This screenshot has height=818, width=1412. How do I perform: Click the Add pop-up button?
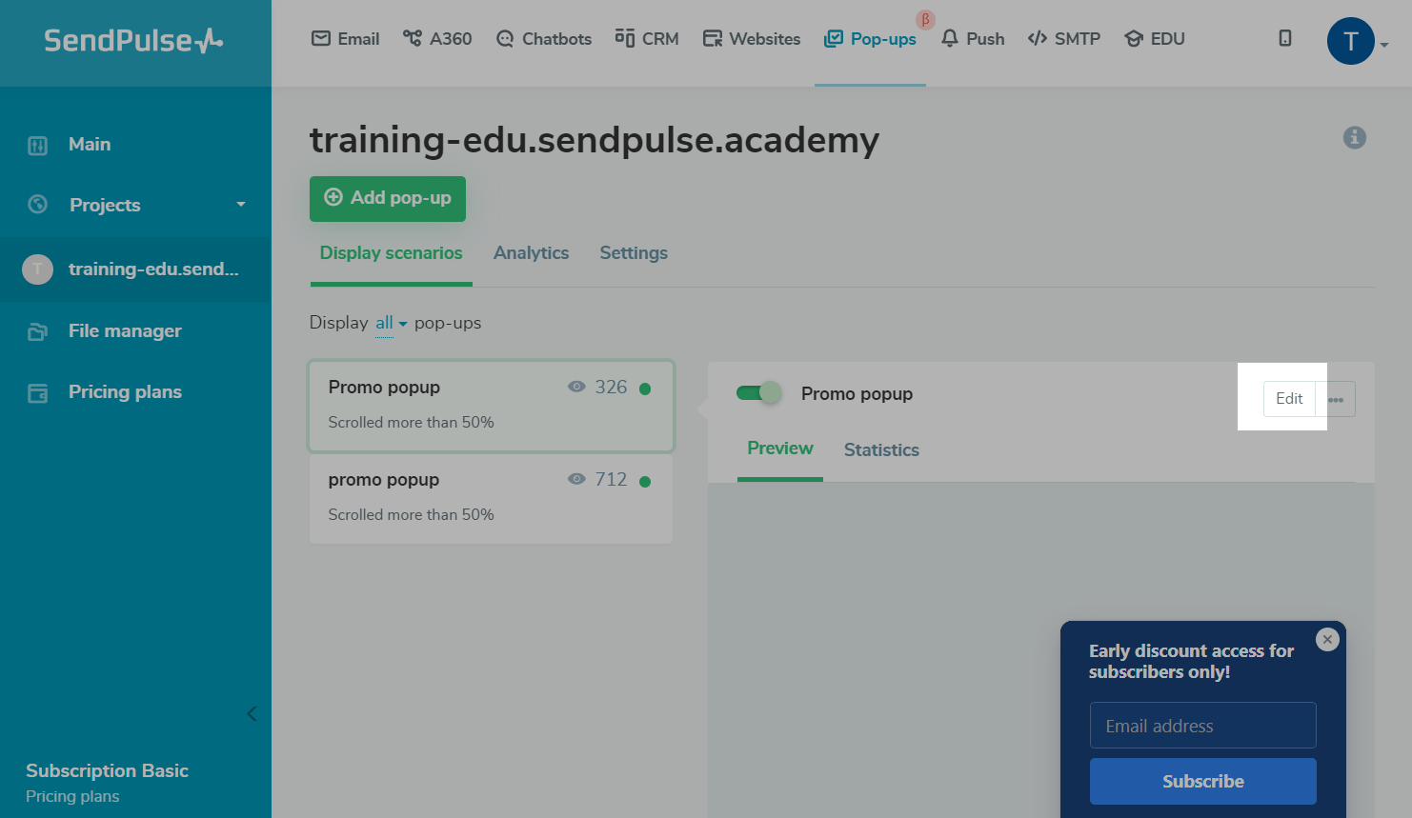point(388,198)
